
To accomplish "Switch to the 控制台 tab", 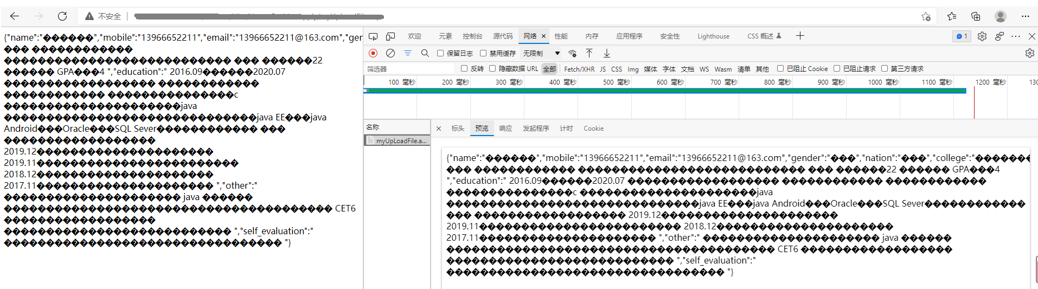I will (472, 36).
